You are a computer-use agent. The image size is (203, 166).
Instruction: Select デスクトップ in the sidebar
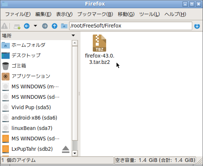tap(36, 55)
